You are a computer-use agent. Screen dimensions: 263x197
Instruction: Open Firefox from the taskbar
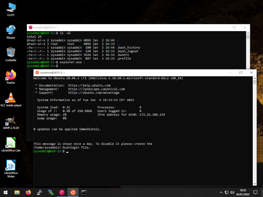pos(28,192)
